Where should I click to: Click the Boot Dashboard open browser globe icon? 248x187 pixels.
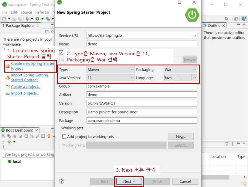(x=20, y=136)
